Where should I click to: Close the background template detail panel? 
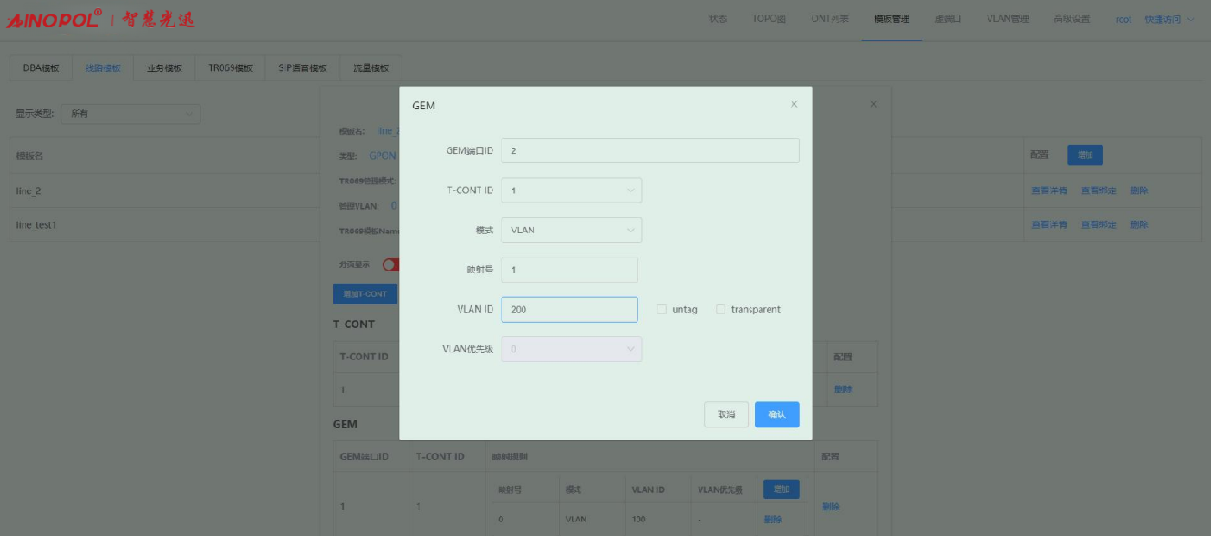[874, 105]
